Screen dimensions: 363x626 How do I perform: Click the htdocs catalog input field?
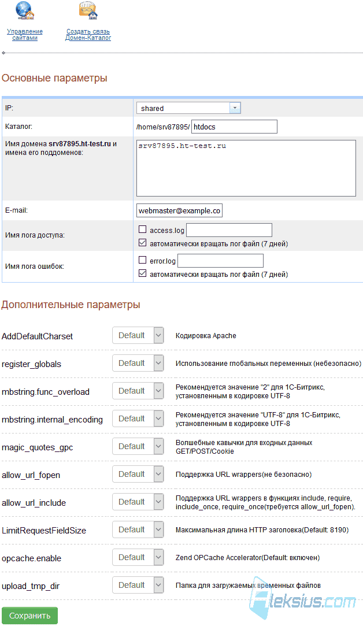(234, 127)
